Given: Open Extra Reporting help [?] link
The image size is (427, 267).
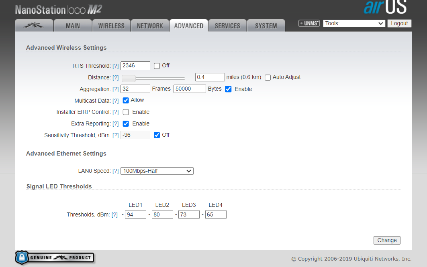Looking at the screenshot, I should tap(116, 124).
